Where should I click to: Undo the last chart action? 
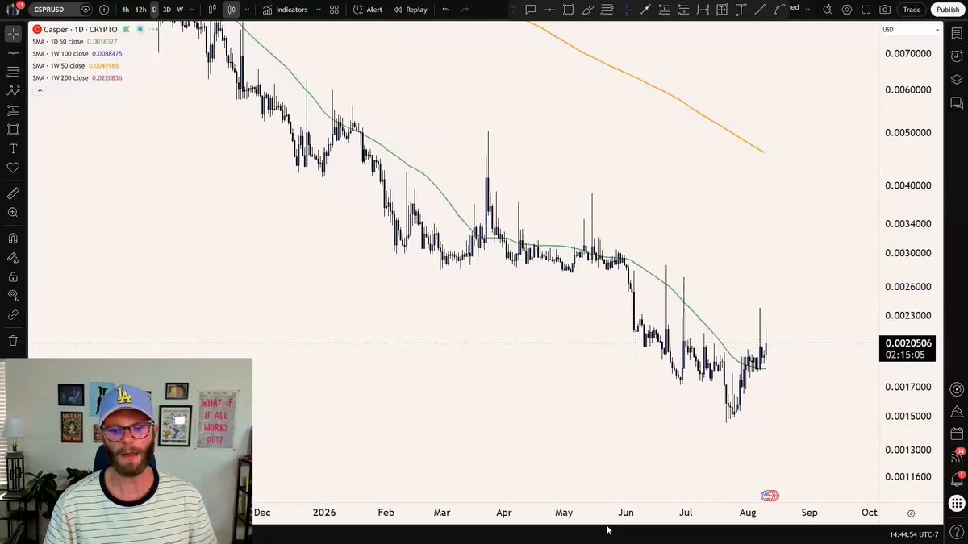coord(445,10)
